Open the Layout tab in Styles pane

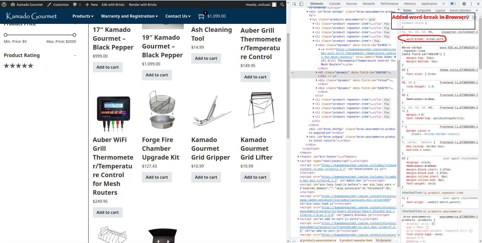click(x=440, y=11)
